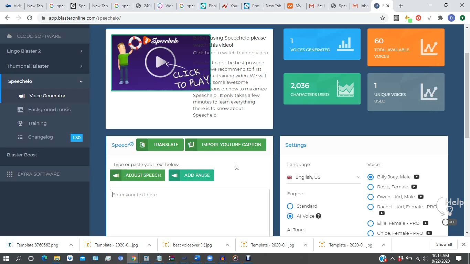Image resolution: width=470 pixels, height=264 pixels.
Task: Click Show all downloads button
Action: point(444,244)
